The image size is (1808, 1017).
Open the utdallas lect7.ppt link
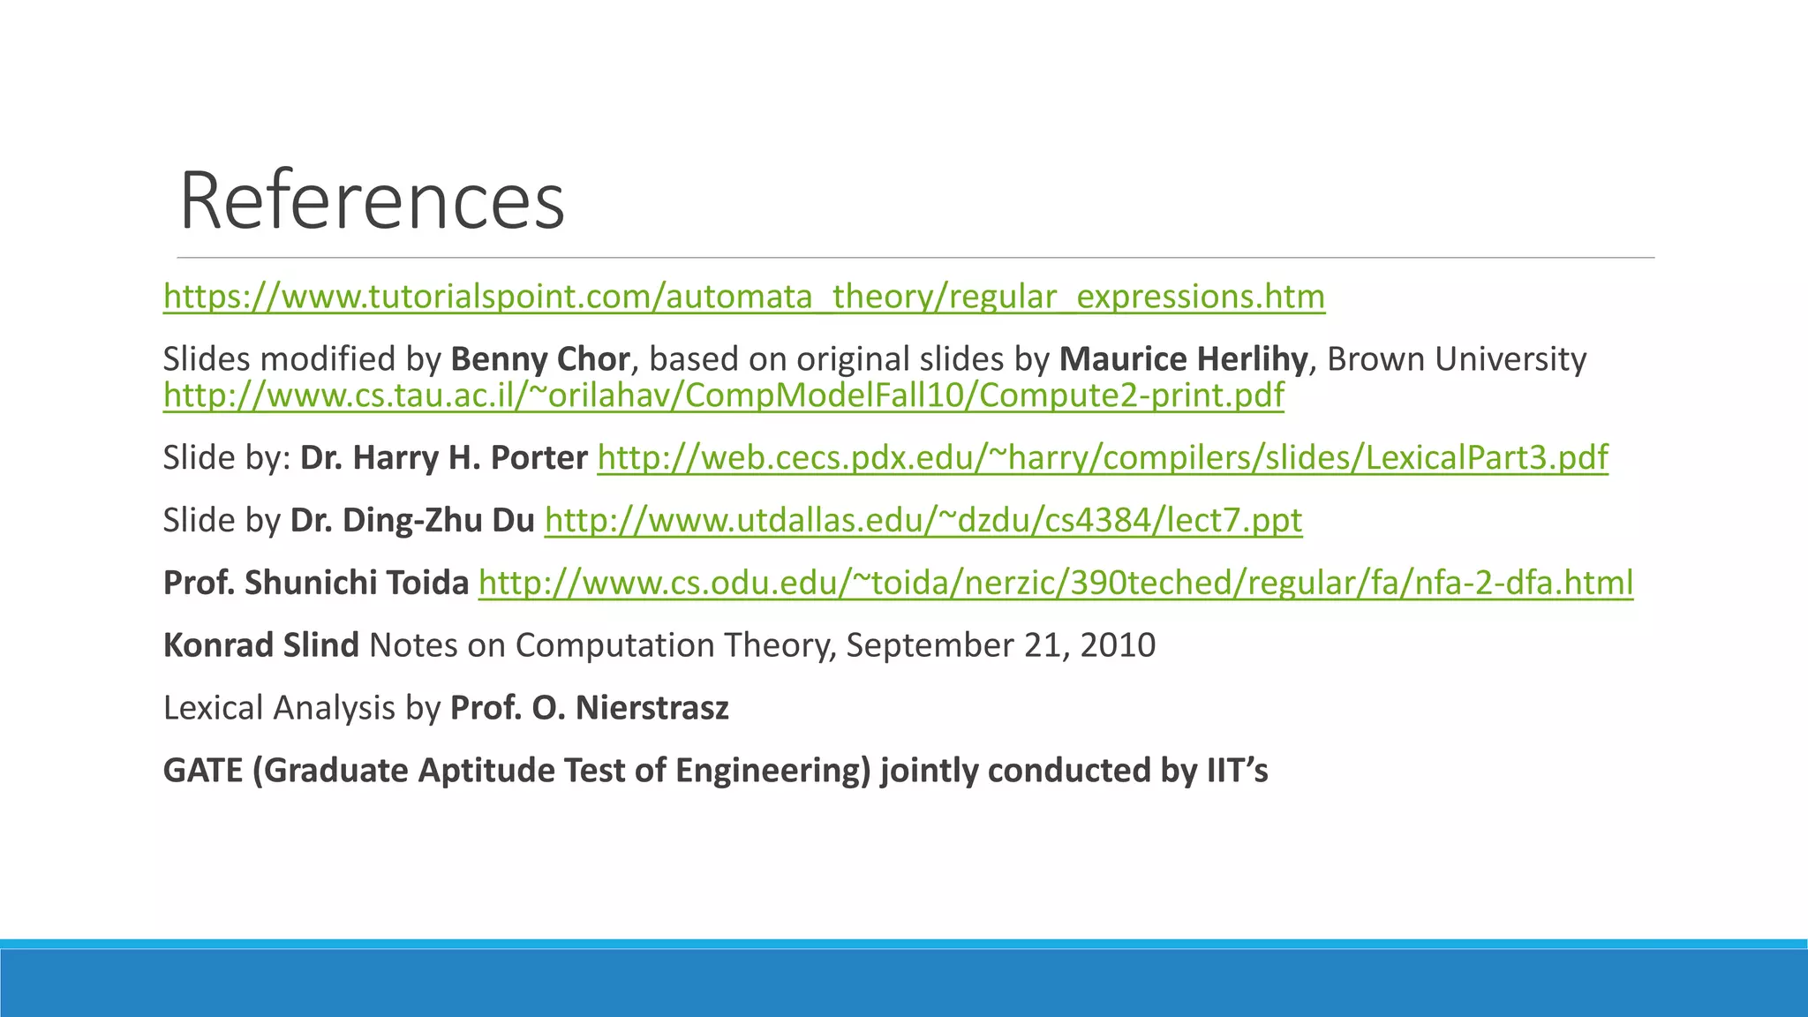coord(923,520)
